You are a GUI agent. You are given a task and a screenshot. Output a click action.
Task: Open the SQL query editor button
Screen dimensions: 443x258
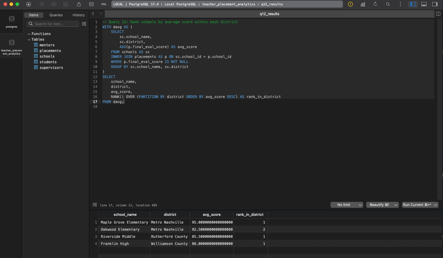104,4
